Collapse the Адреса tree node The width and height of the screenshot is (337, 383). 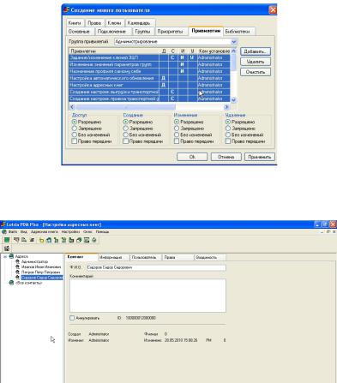pyautogui.click(x=5, y=256)
